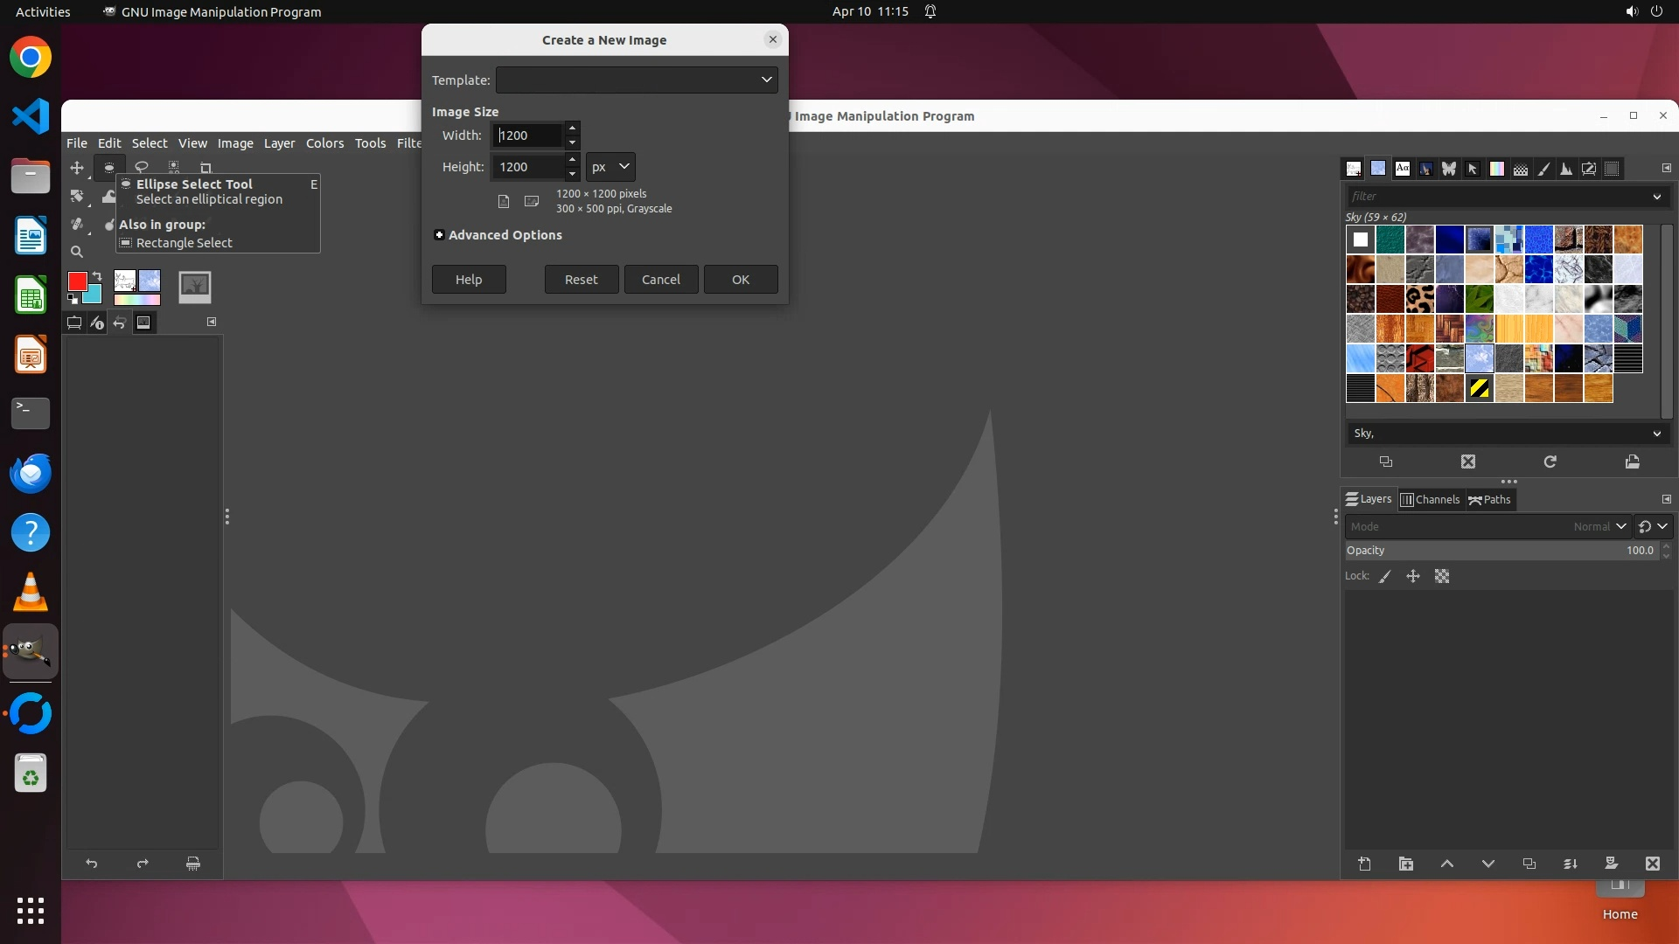Click the red foreground color swatch
Screen dimensions: 1679x944
tap(77, 281)
